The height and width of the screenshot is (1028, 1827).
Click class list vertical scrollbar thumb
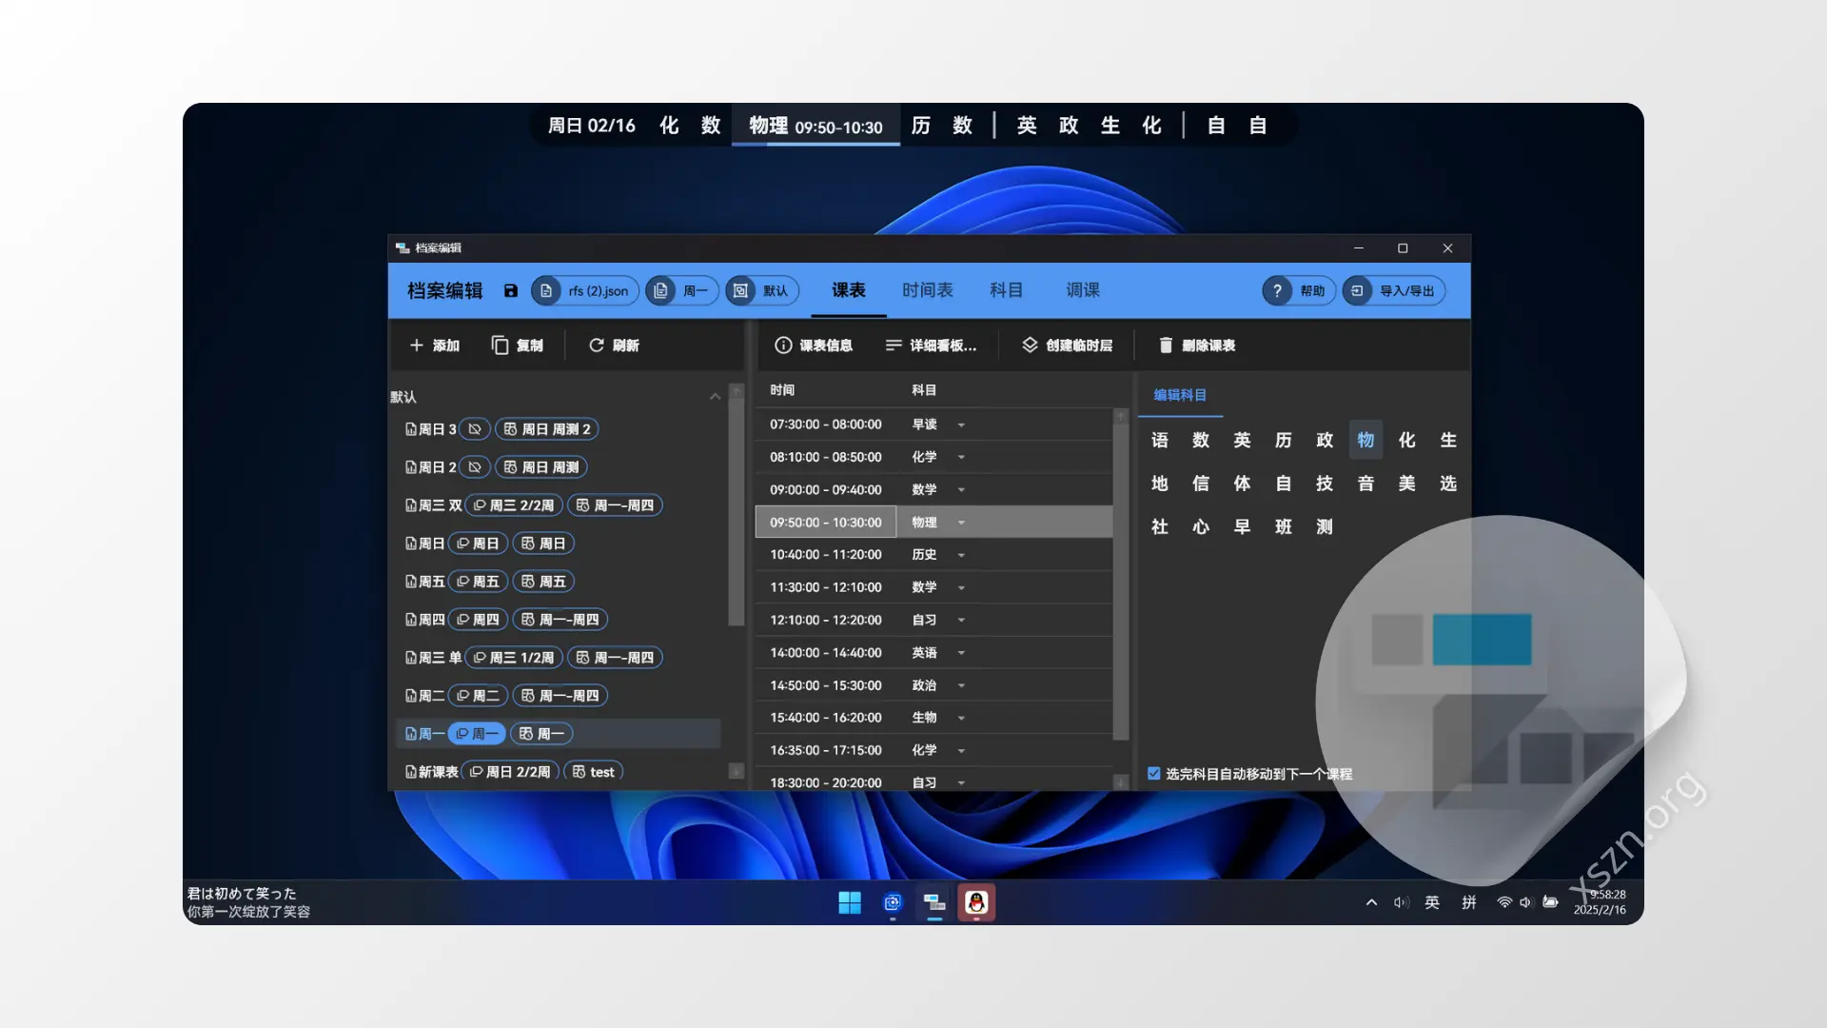[x=736, y=514]
